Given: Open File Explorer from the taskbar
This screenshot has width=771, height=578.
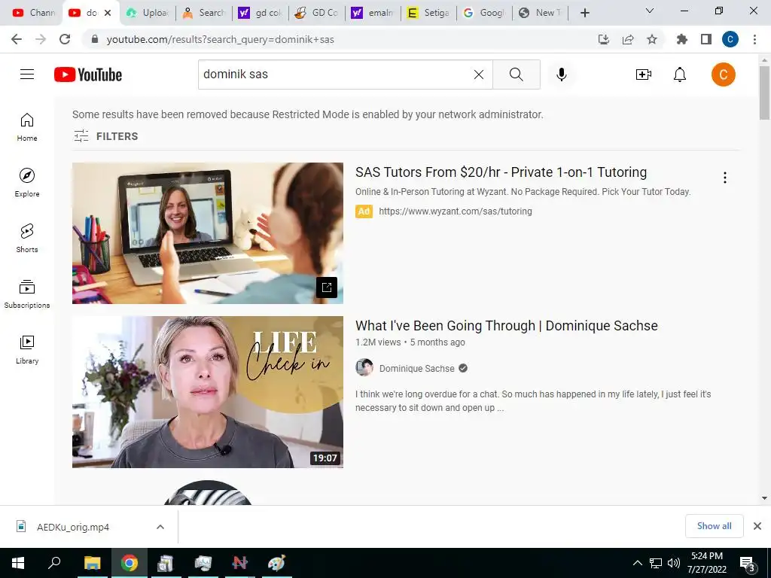Looking at the screenshot, I should (93, 563).
